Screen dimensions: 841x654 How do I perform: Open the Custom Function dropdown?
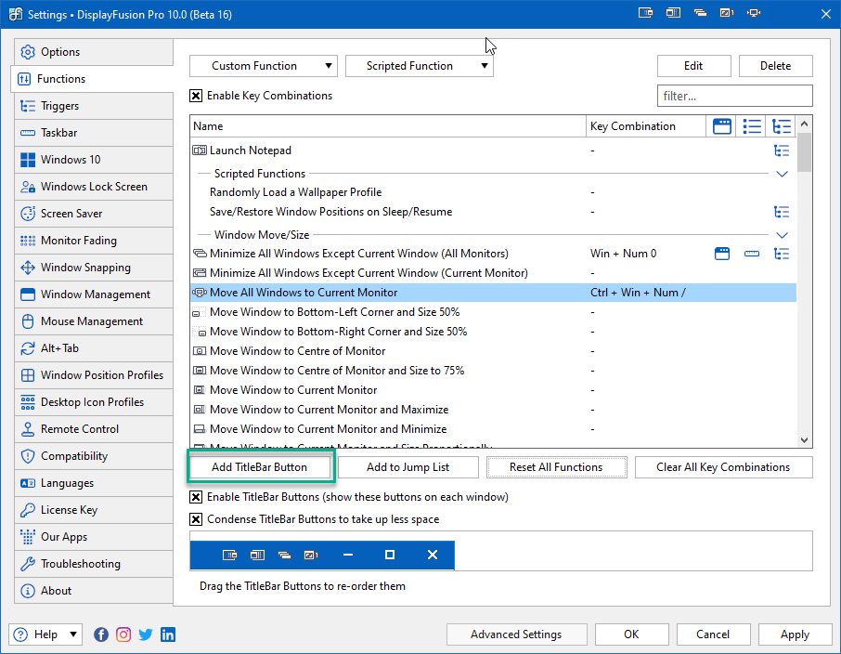click(x=264, y=66)
